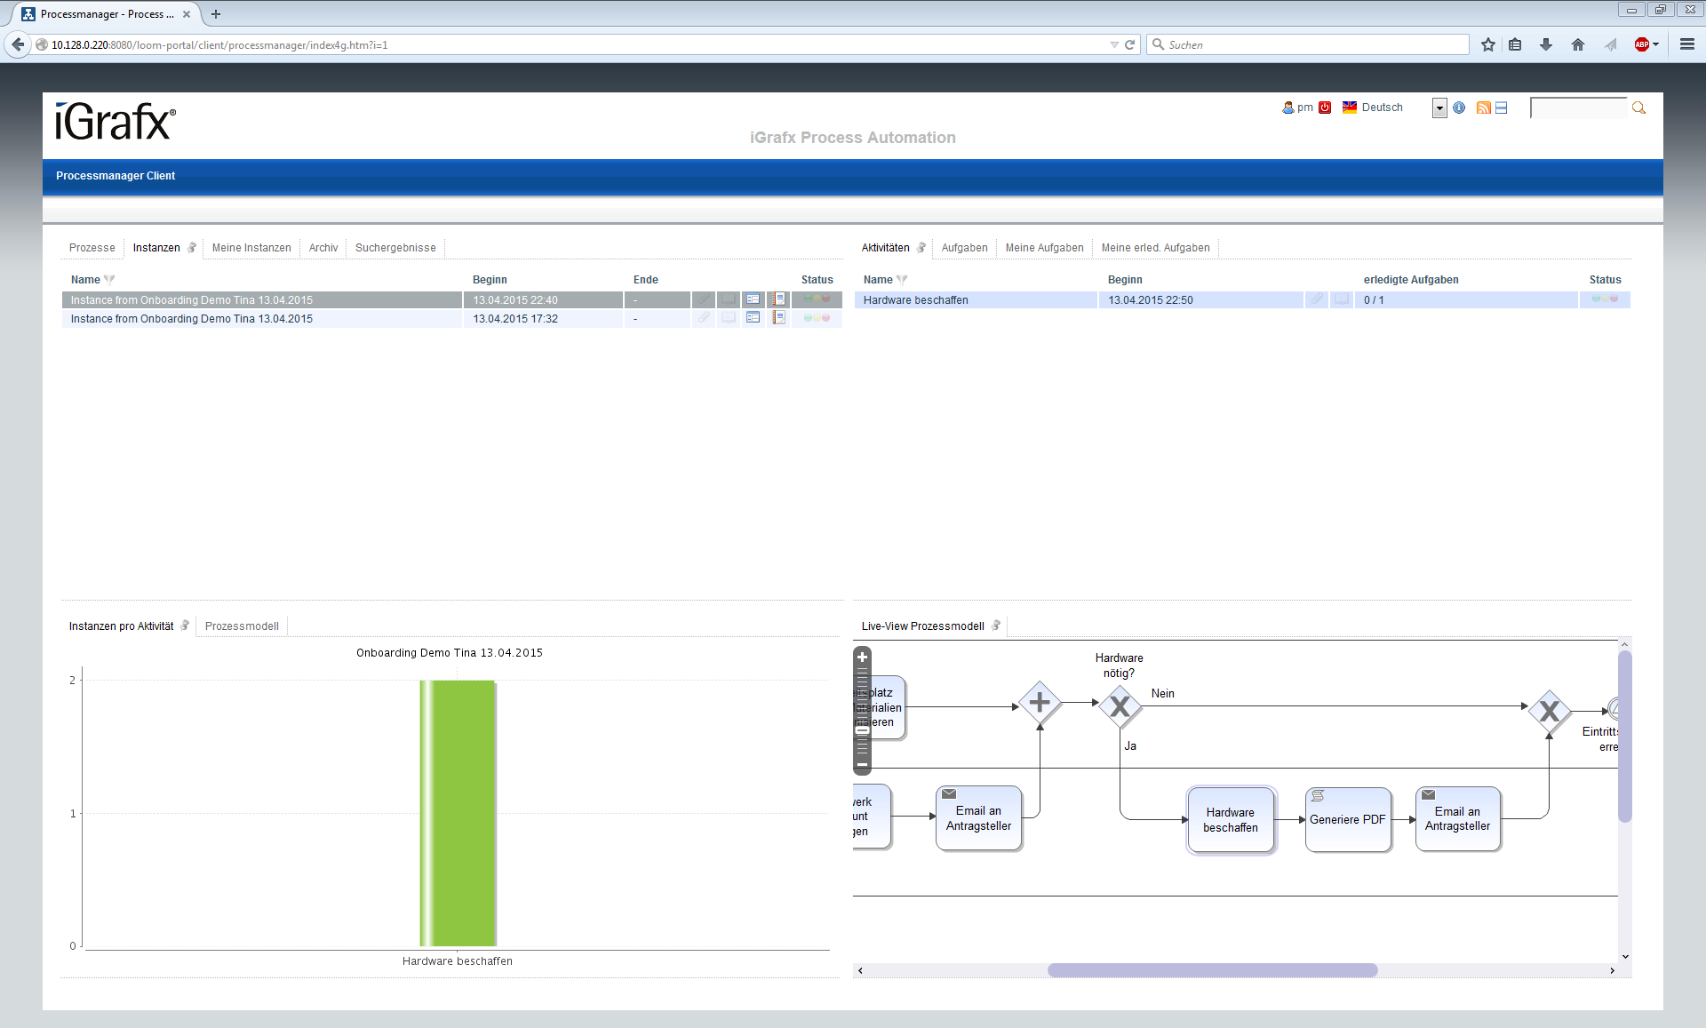Screen dimensions: 1706x1028
Task: Switch to the Archiv tab
Action: (323, 248)
